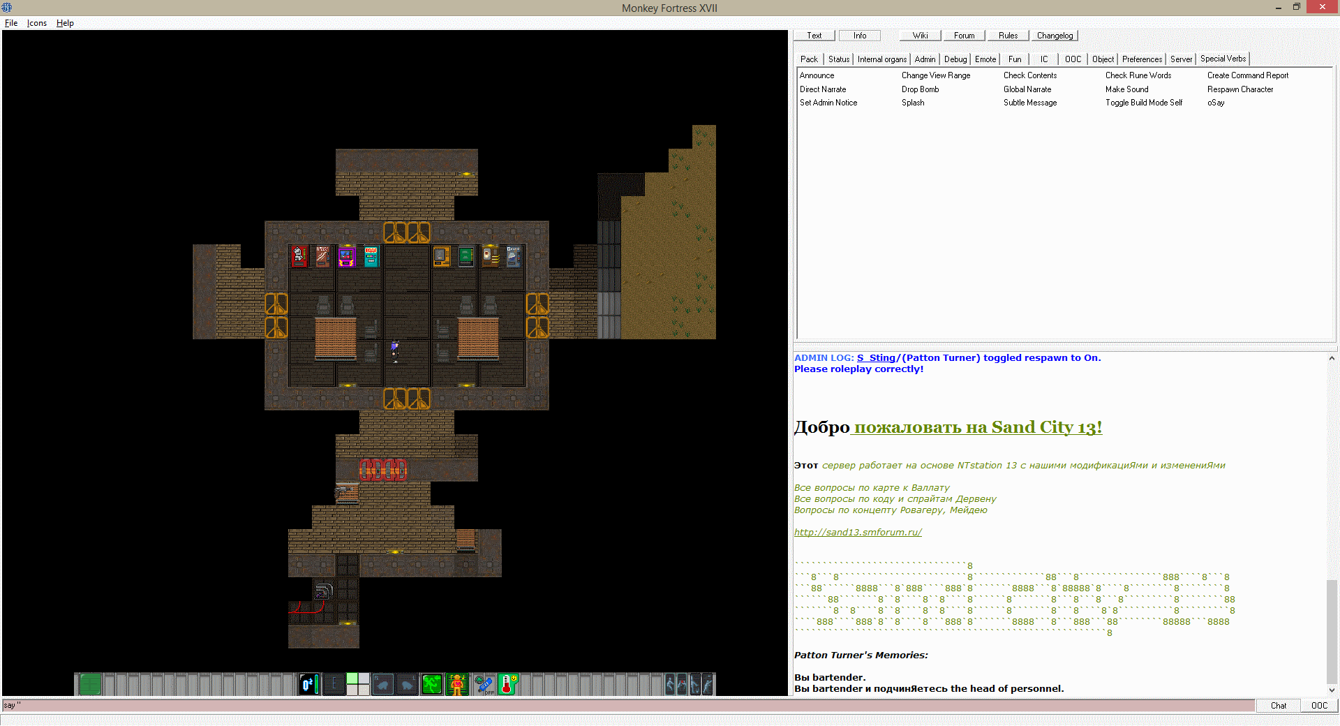Click the brown snack vending machine
This screenshot has height=726, width=1340.
click(323, 256)
